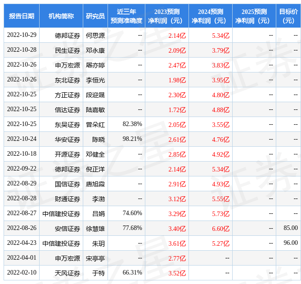Select date cell 2022-10-29
This screenshot has width=301, height=284.
click(22, 35)
